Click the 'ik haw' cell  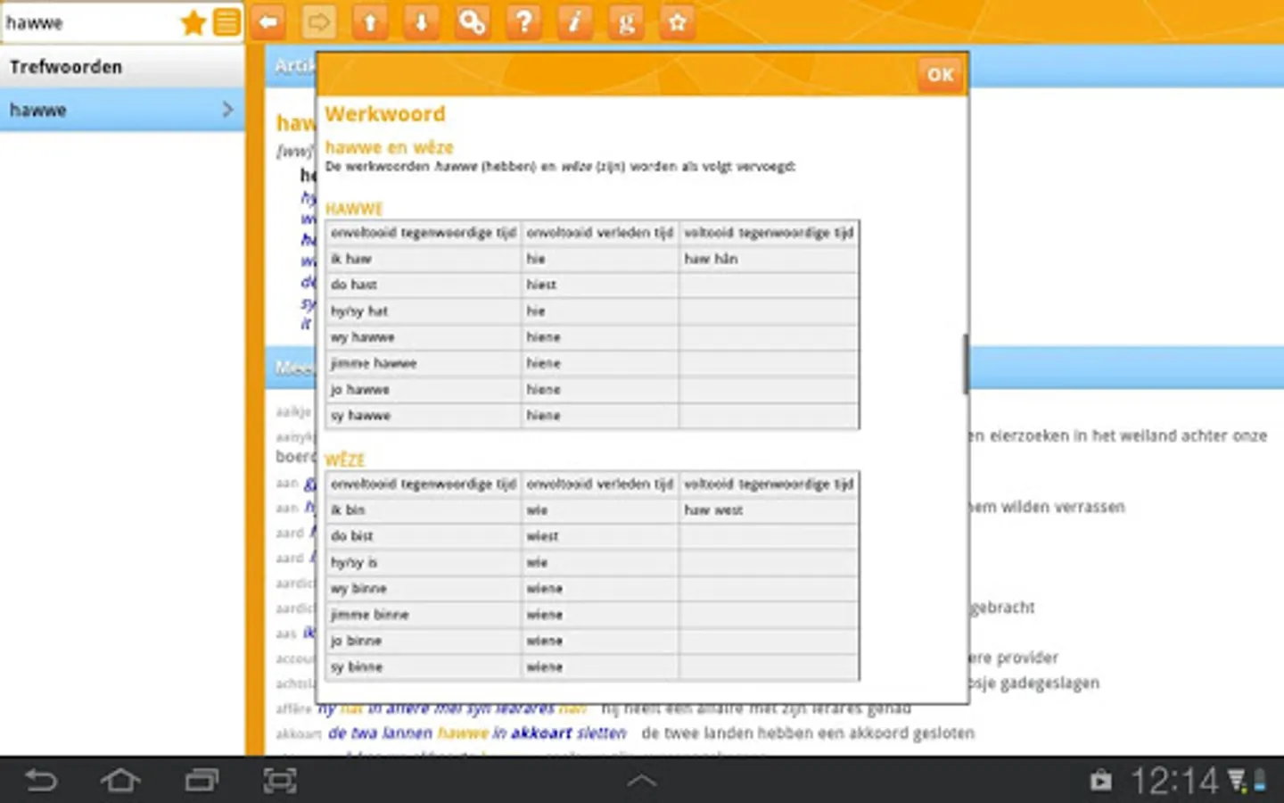click(x=424, y=259)
